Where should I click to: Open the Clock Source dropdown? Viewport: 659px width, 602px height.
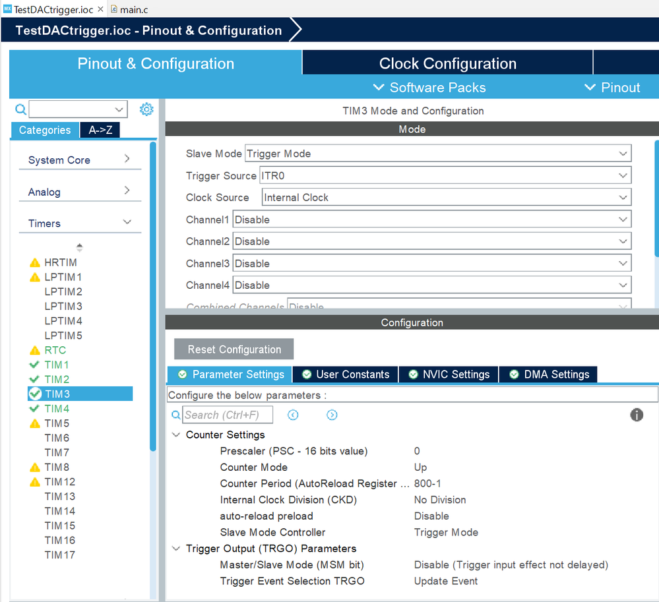click(447, 197)
